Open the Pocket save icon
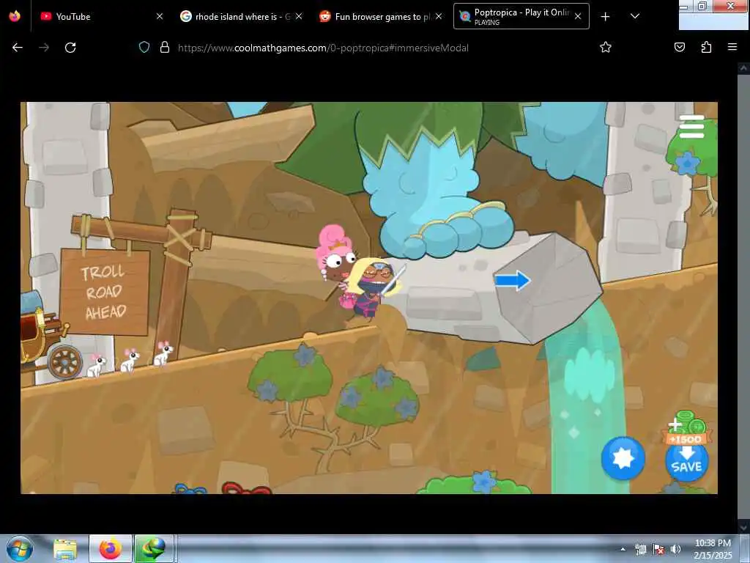The height and width of the screenshot is (563, 750). point(680,48)
